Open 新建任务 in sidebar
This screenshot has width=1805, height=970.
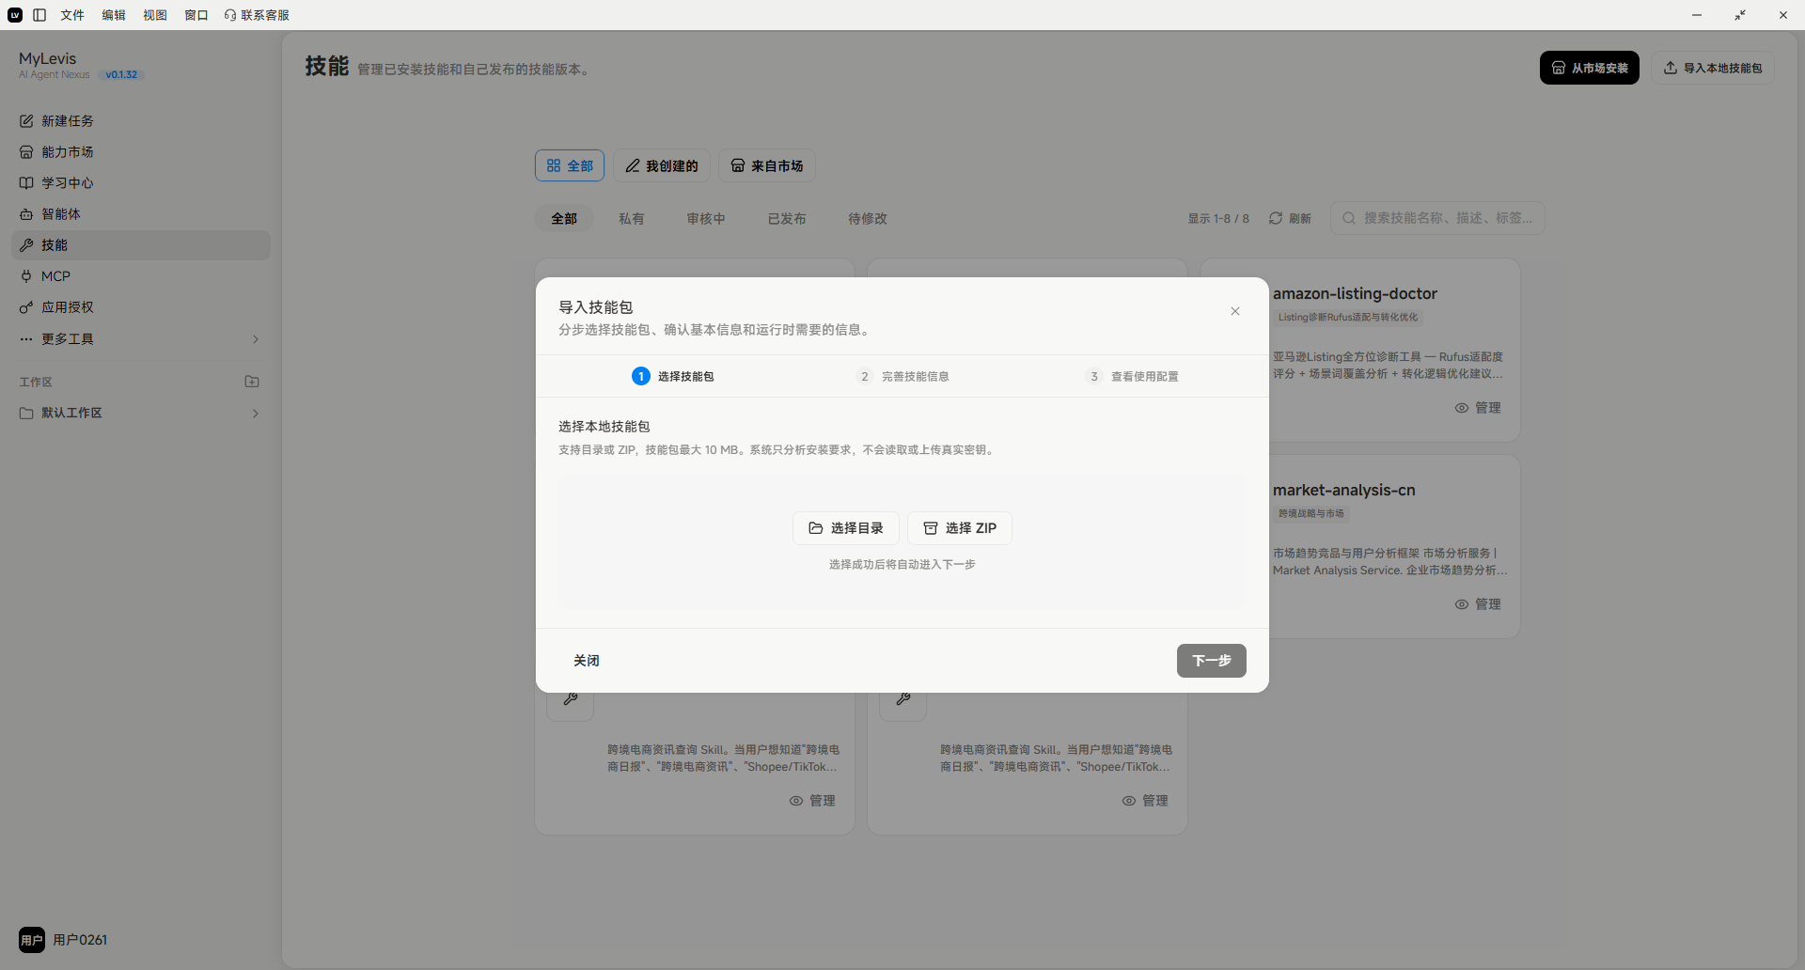[x=141, y=121]
